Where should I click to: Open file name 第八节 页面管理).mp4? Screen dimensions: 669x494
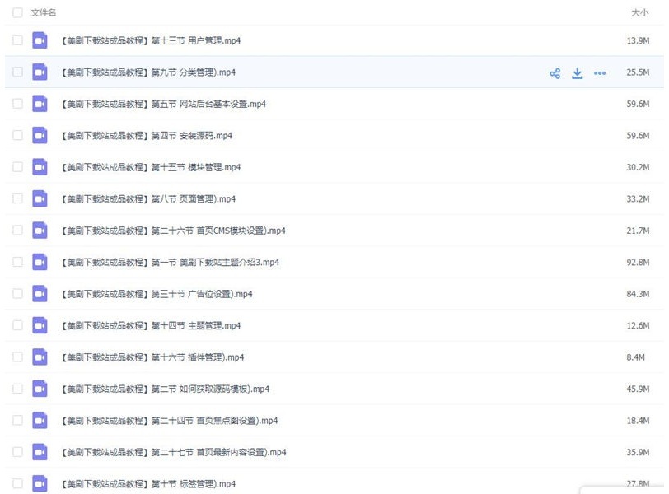click(x=148, y=198)
